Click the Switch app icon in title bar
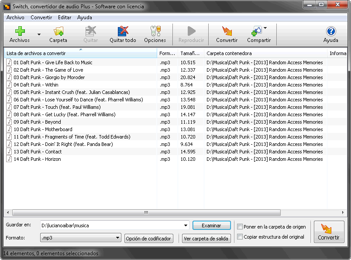The width and height of the screenshot is (351, 260). coord(7,6)
